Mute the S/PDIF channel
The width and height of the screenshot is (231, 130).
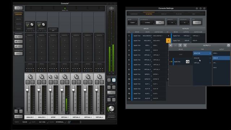56,82
